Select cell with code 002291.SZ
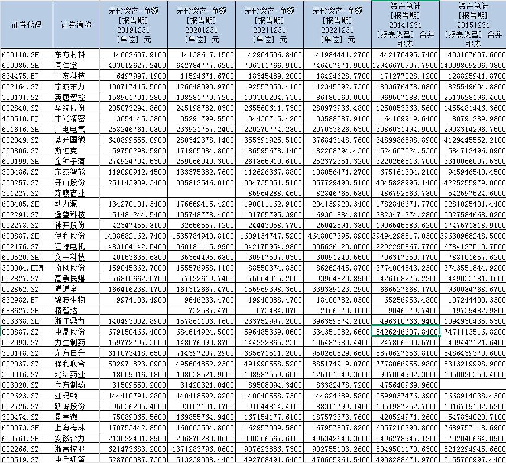 (x=27, y=214)
